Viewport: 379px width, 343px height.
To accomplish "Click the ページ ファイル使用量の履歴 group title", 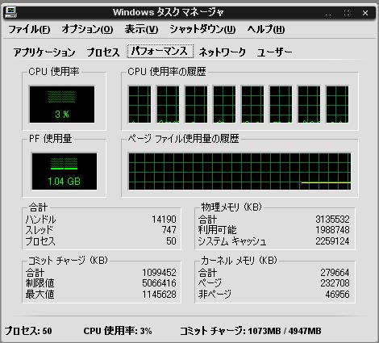I will (x=183, y=139).
